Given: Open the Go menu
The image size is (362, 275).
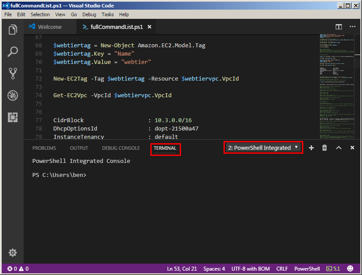Looking at the screenshot, I should [74, 14].
